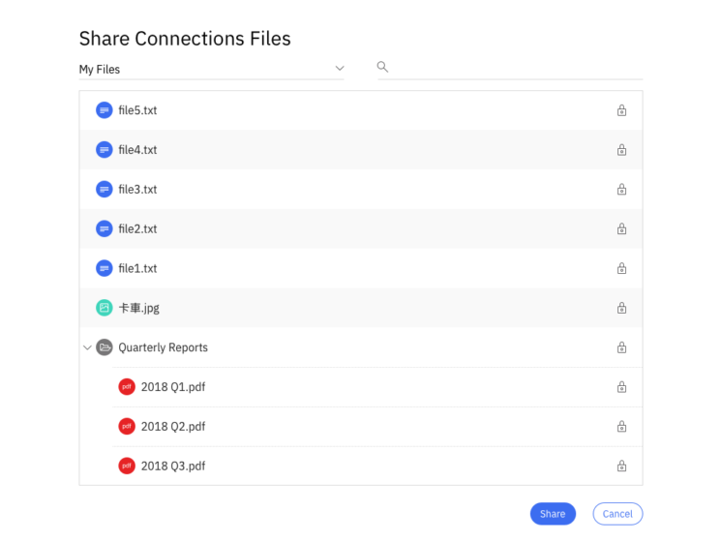This screenshot has width=722, height=542.
Task: Click the Quarterly Reports folder icon
Action: 105,347
